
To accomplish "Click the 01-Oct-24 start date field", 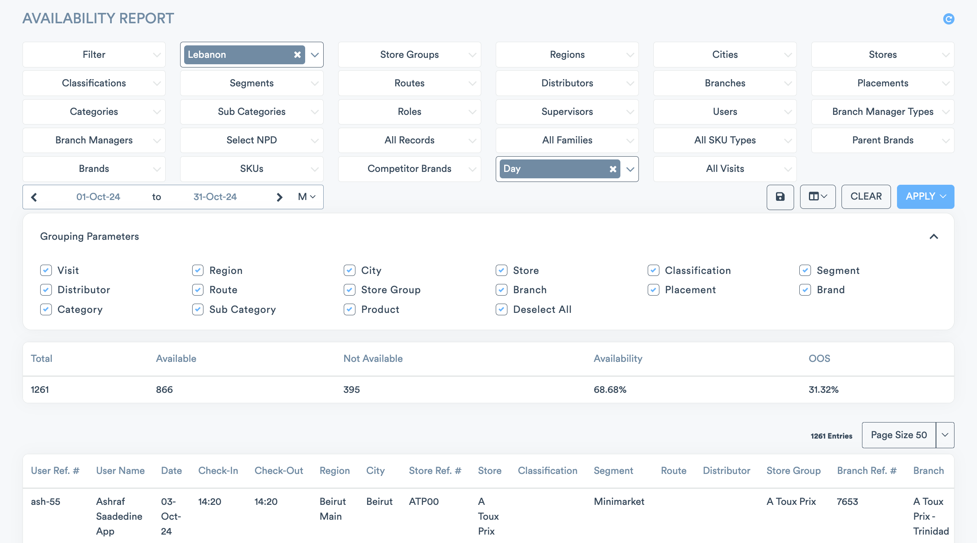I will (98, 197).
